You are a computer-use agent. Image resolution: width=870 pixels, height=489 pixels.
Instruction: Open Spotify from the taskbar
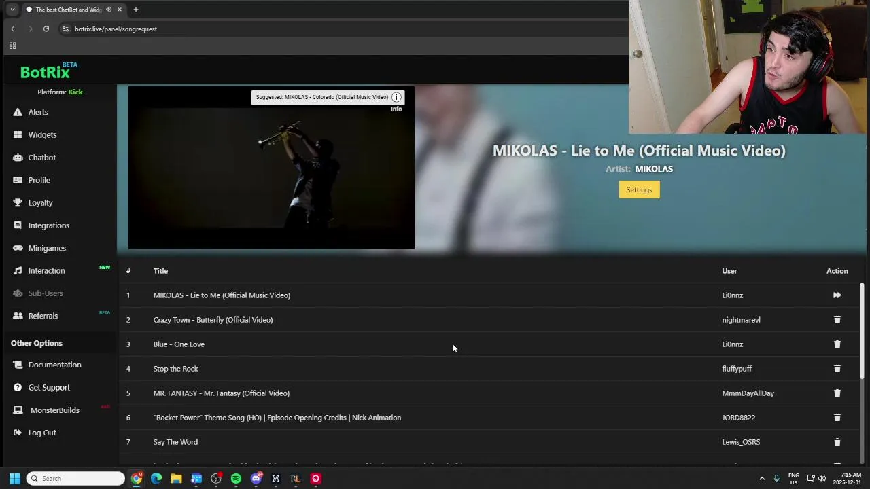(236, 478)
